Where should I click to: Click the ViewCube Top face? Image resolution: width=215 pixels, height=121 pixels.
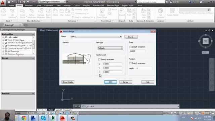[x=206, y=41]
